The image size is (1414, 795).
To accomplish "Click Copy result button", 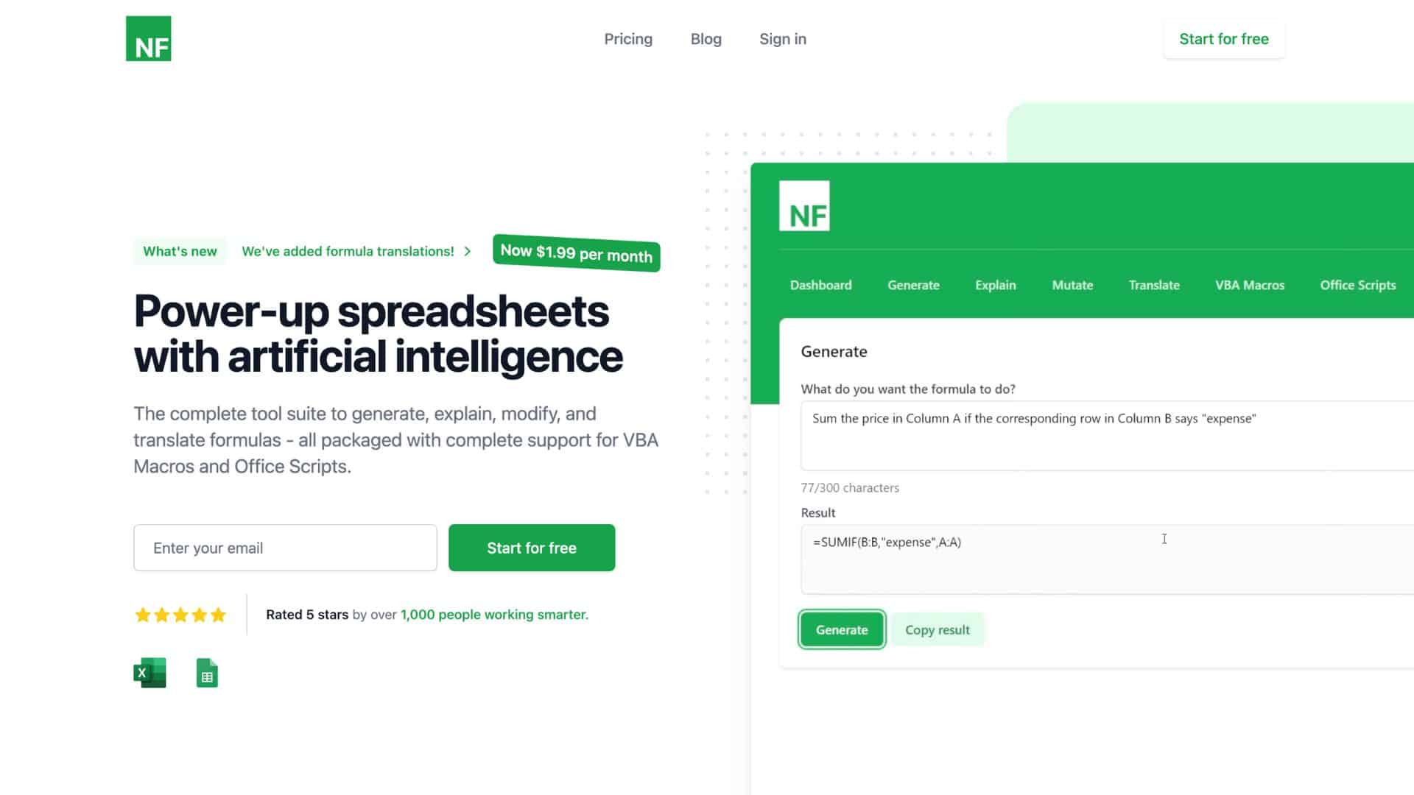I will pyautogui.click(x=938, y=629).
